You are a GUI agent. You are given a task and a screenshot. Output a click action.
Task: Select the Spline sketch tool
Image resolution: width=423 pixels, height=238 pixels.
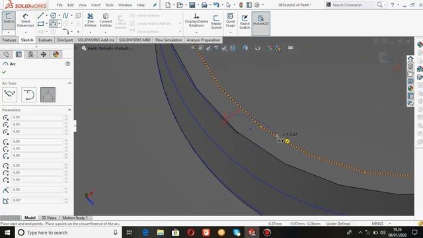pos(65,16)
